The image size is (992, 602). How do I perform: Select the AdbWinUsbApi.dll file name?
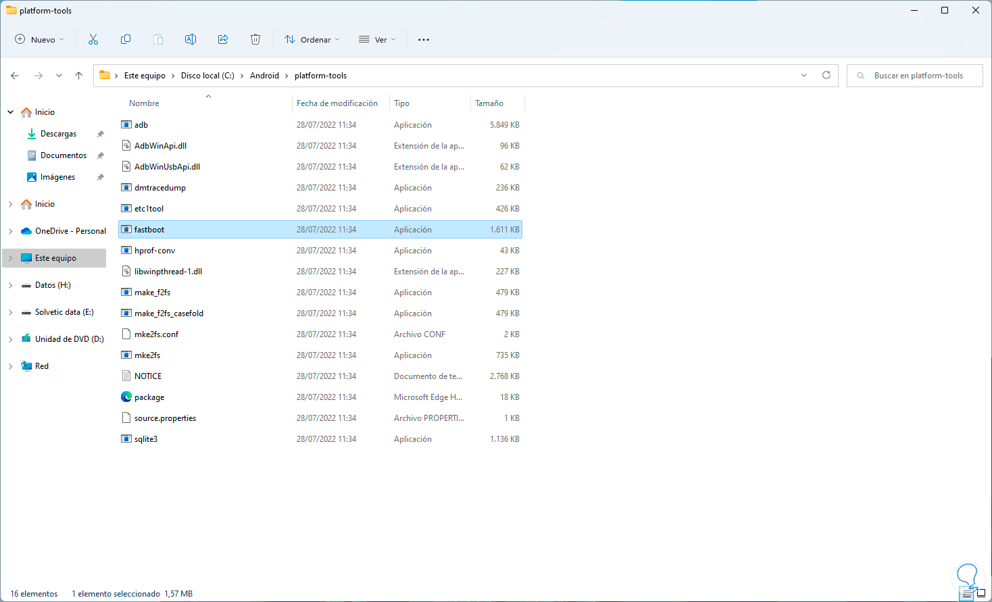click(167, 167)
